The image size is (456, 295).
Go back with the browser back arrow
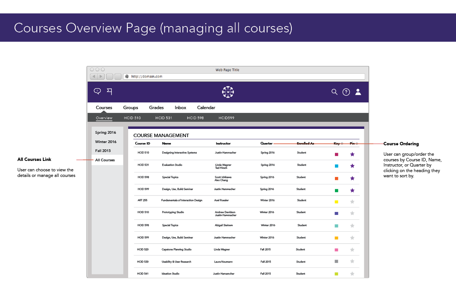94,76
